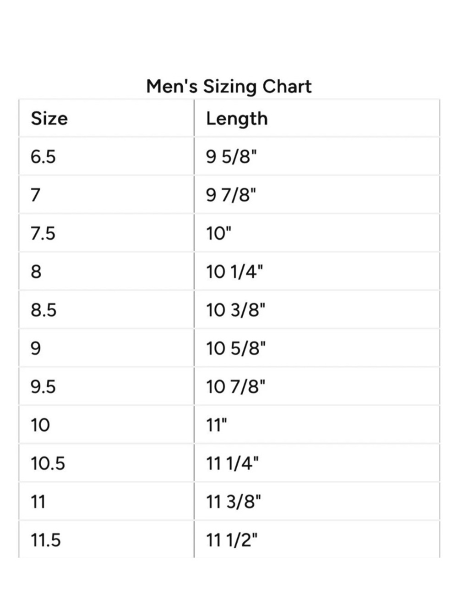The height and width of the screenshot is (611, 458).
Task: Select the 10 5/8" length cell
Action: point(317,348)
